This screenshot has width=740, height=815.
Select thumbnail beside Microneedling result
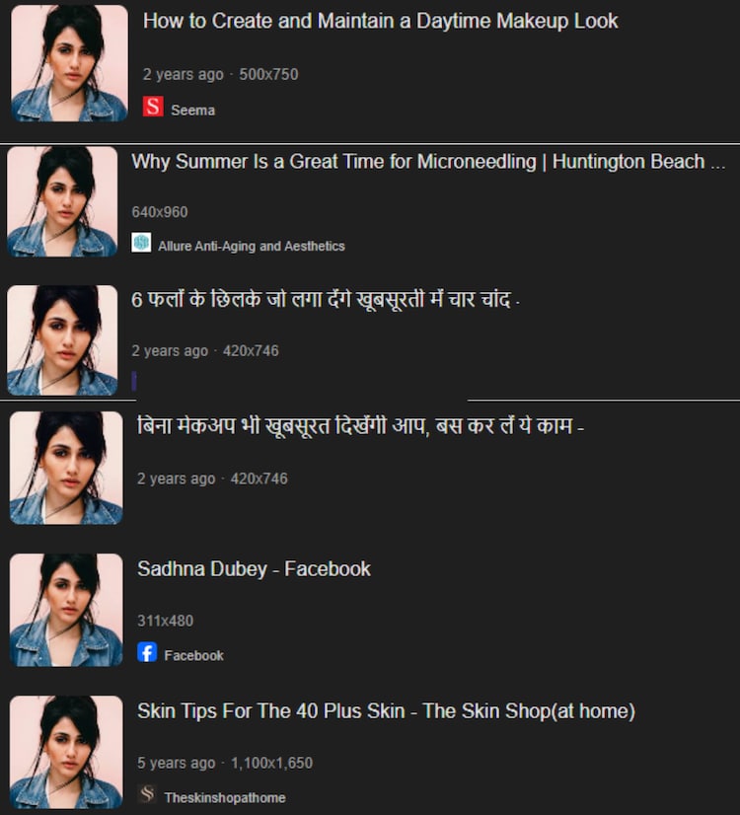tap(62, 201)
